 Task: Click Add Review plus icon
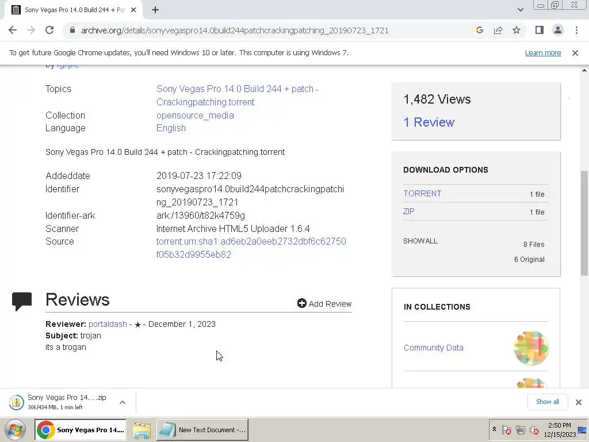coord(301,303)
